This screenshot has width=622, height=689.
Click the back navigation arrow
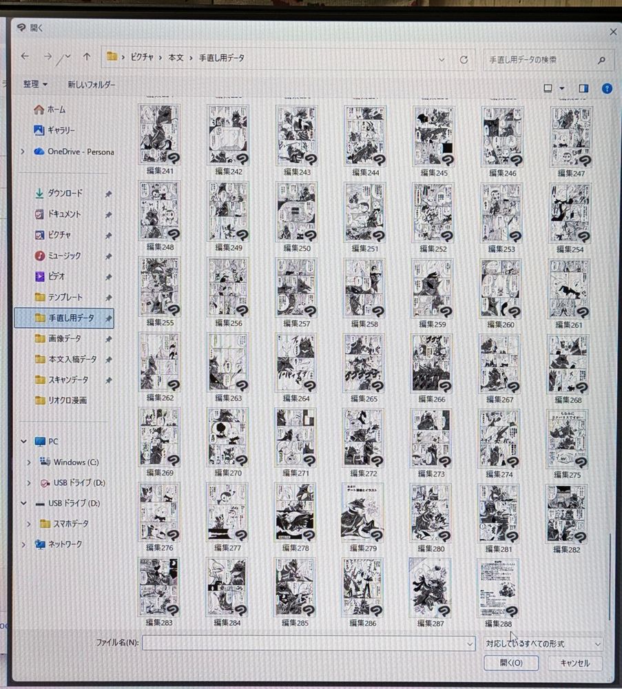tap(25, 57)
